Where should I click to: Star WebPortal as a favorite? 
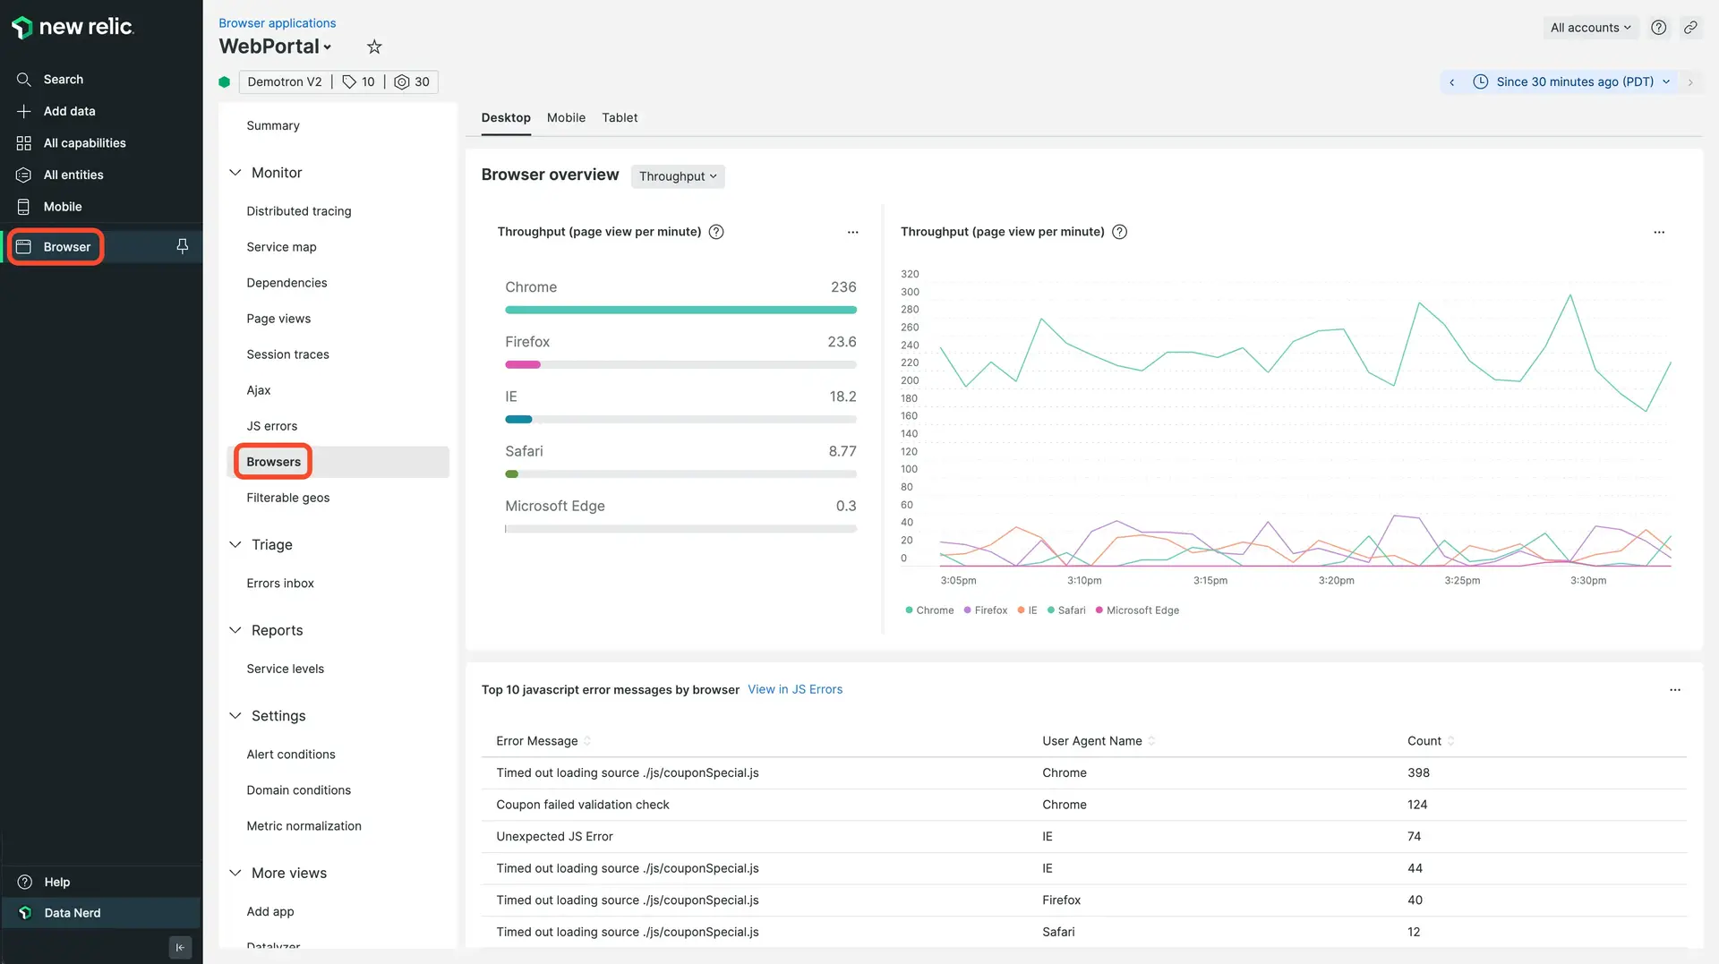click(x=374, y=47)
